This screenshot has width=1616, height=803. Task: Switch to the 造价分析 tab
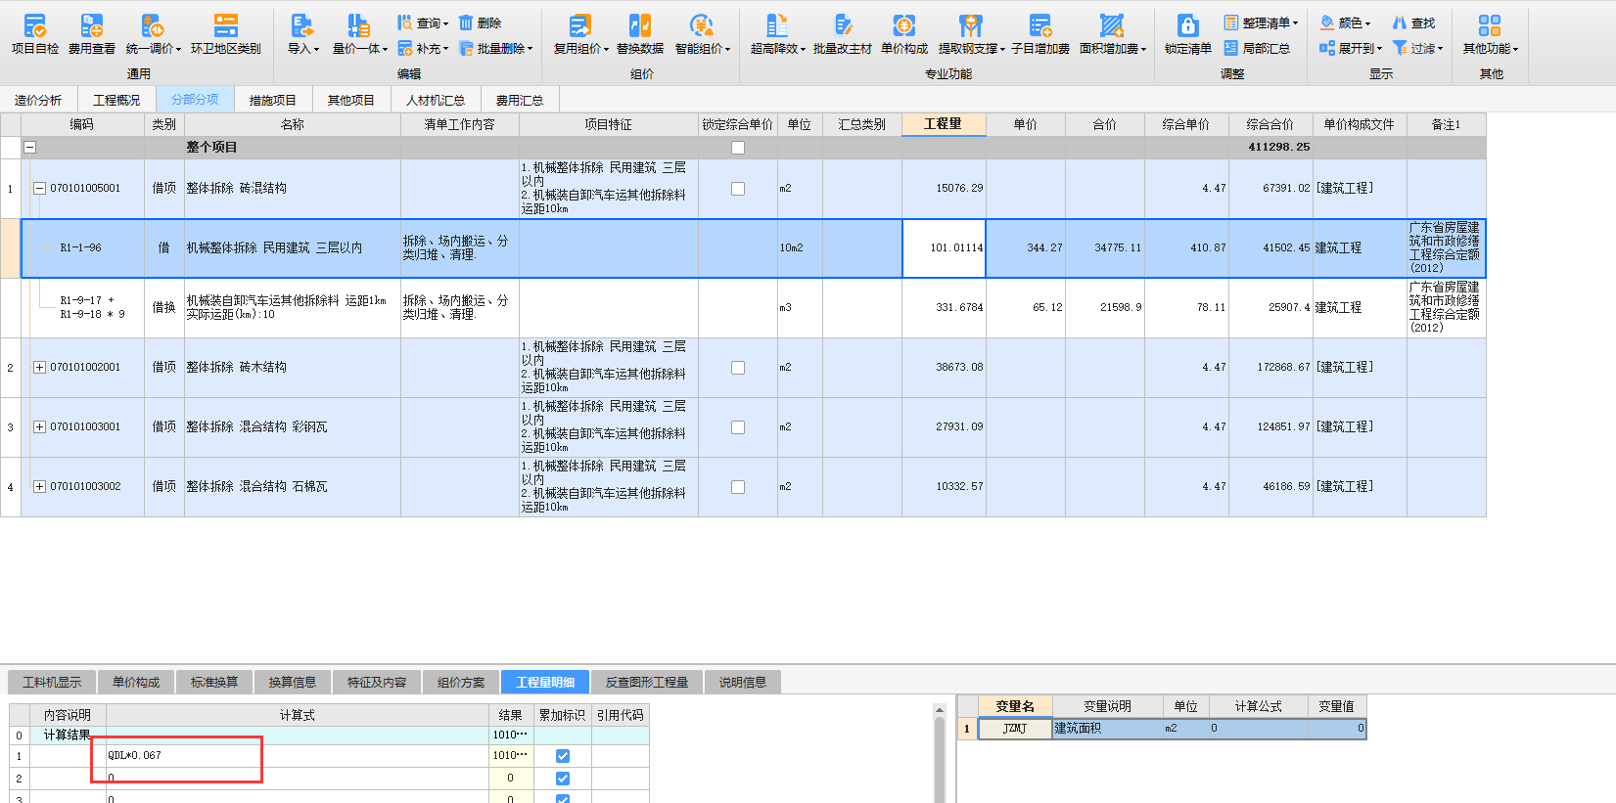pyautogui.click(x=38, y=100)
